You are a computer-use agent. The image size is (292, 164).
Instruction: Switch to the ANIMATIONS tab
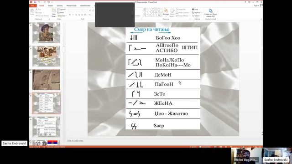(x=85, y=6)
